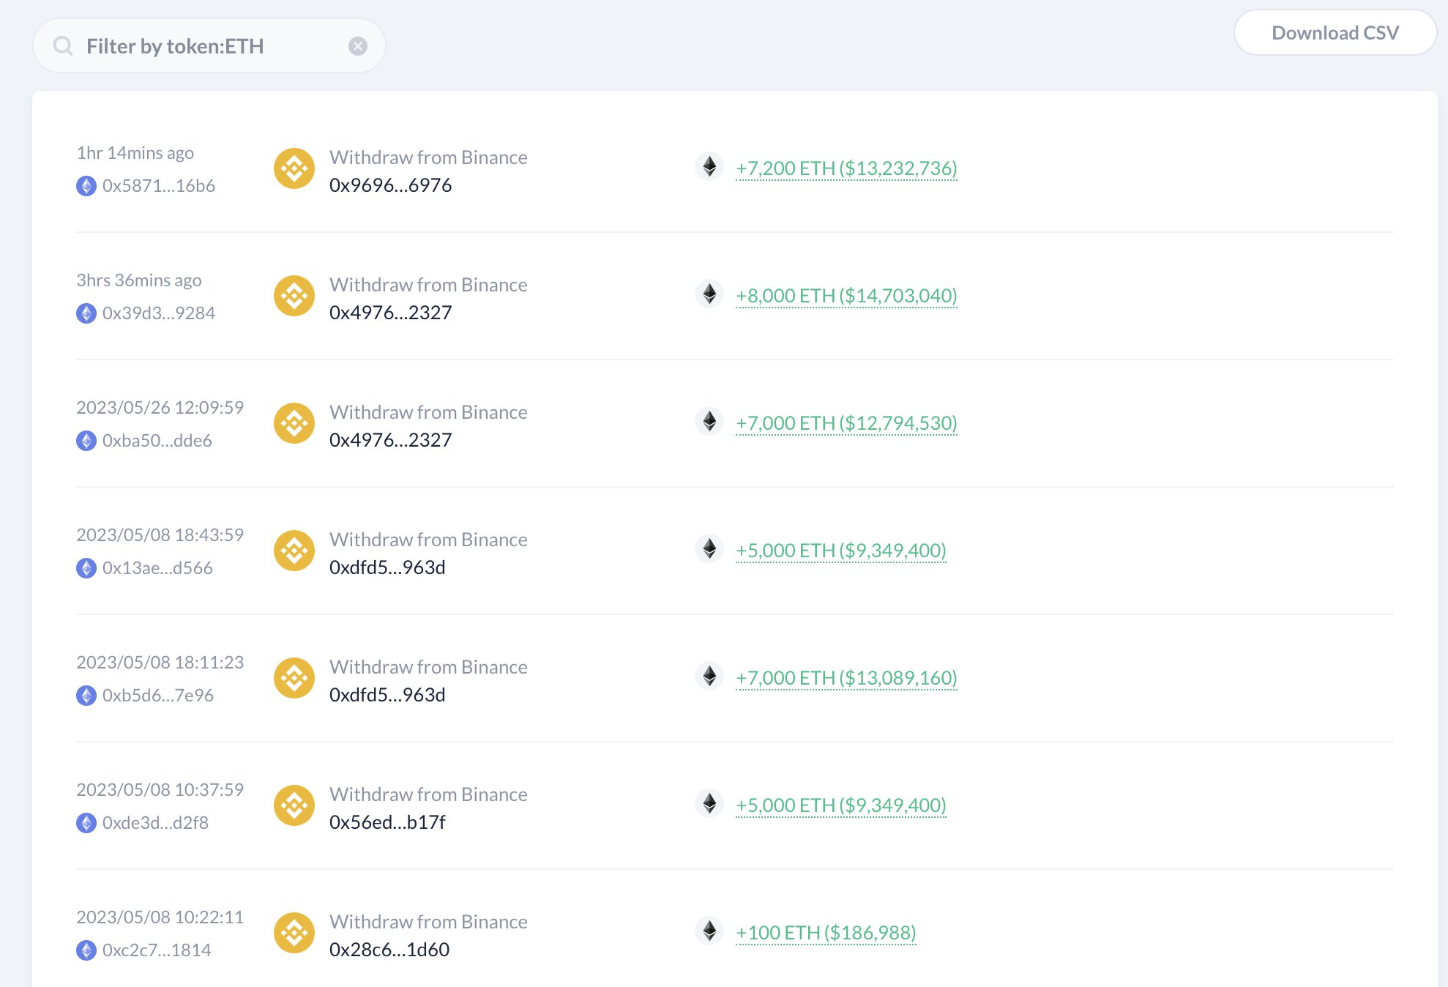Screen dimensions: 1448x987
Task: Click Binance logo in the 3hrs 36mins ago row
Action: pos(294,296)
